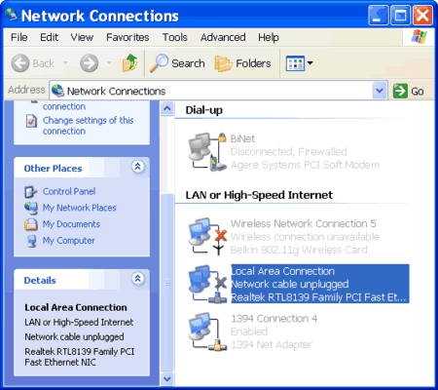This screenshot has width=438, height=390.
Task: Click the sidebar scroll down arrow
Action: coord(167,378)
